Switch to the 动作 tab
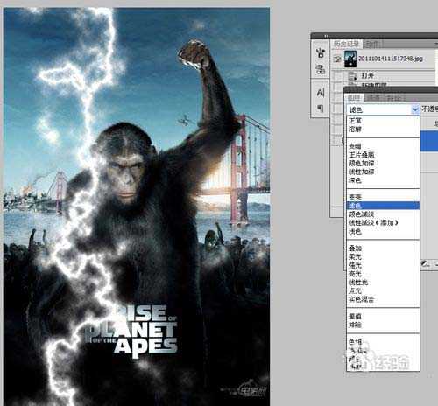Viewport: 438px width, 406px height. tap(372, 44)
